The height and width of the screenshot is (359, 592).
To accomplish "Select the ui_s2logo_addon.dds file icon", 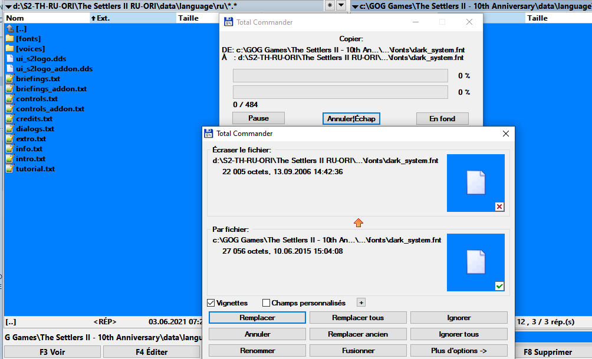I will pos(10,68).
